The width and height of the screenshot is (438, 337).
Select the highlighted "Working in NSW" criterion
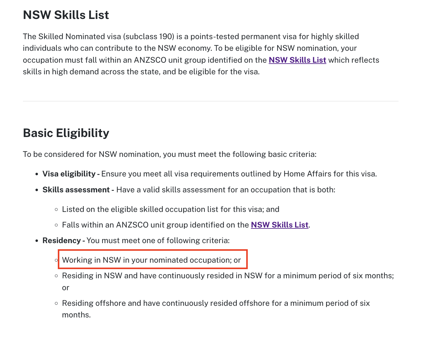tap(151, 260)
